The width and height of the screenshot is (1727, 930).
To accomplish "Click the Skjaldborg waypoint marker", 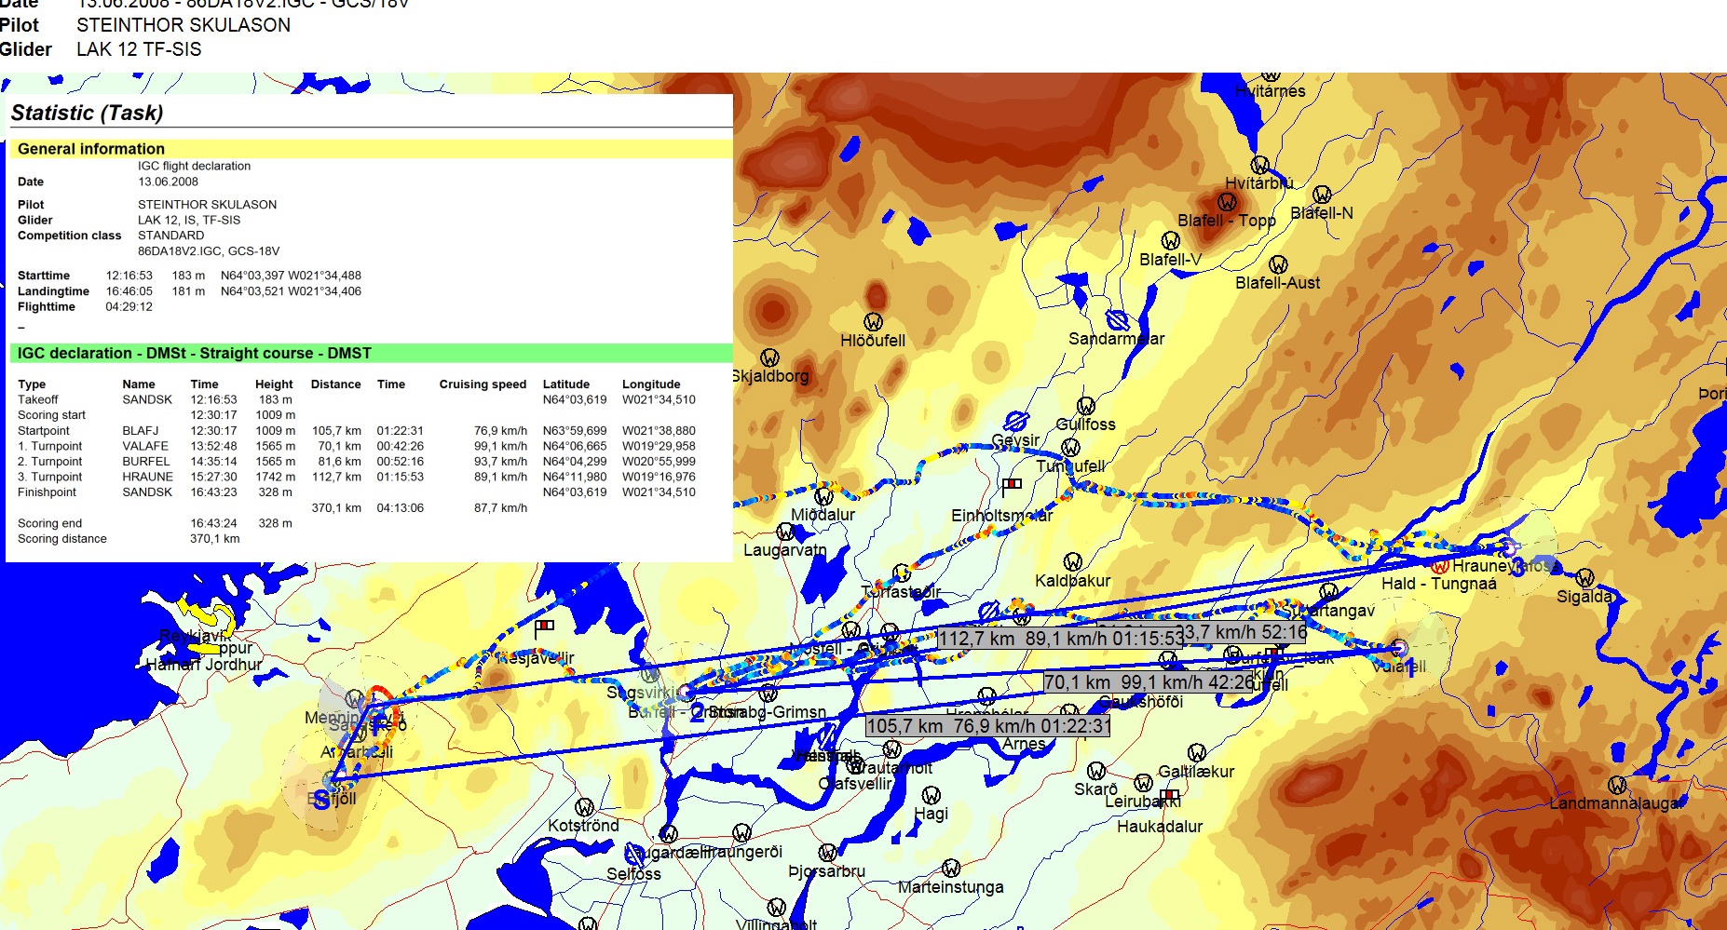I will point(769,357).
